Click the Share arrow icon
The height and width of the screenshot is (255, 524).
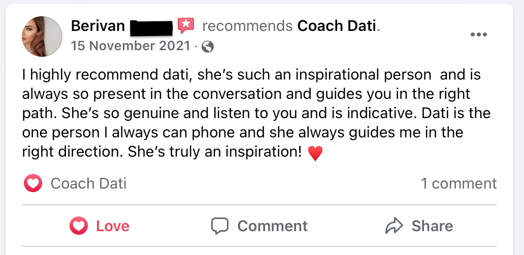click(394, 226)
